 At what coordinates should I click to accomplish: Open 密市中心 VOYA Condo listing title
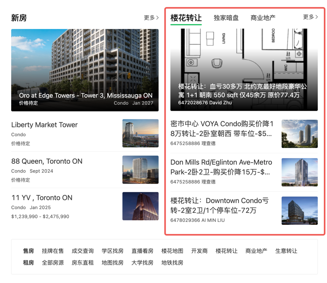pos(222,129)
